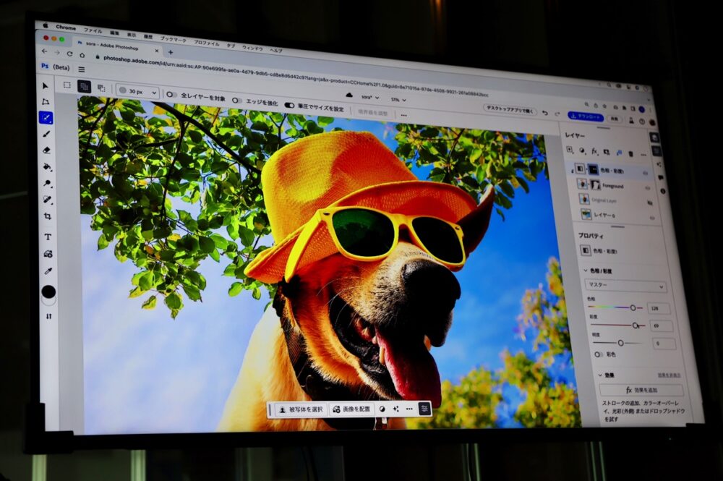Toggle the 彩色 colorize switch

(599, 354)
